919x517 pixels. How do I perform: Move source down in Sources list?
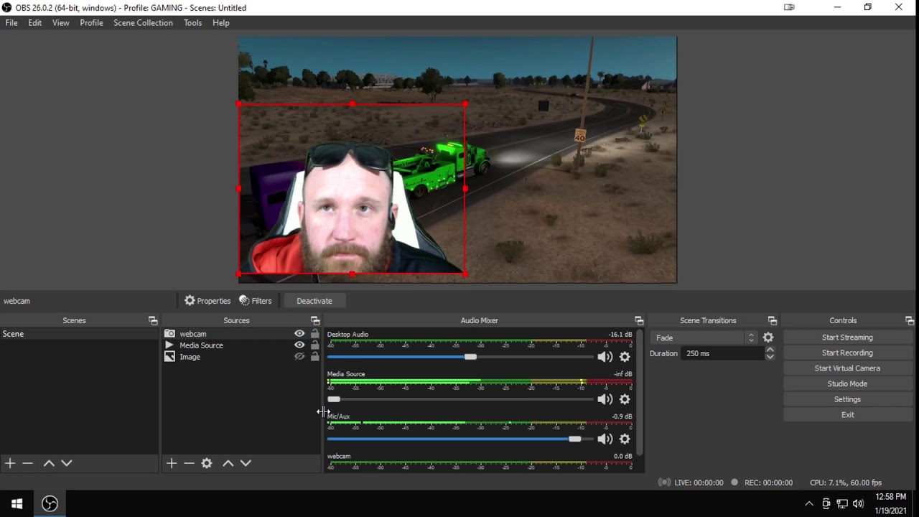coord(246,463)
